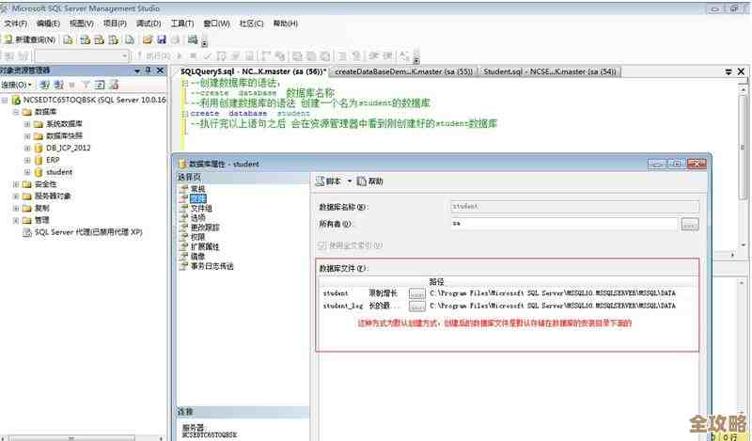The width and height of the screenshot is (752, 441).
Task: Pin the Object Explorer panel
Action: click(x=149, y=71)
